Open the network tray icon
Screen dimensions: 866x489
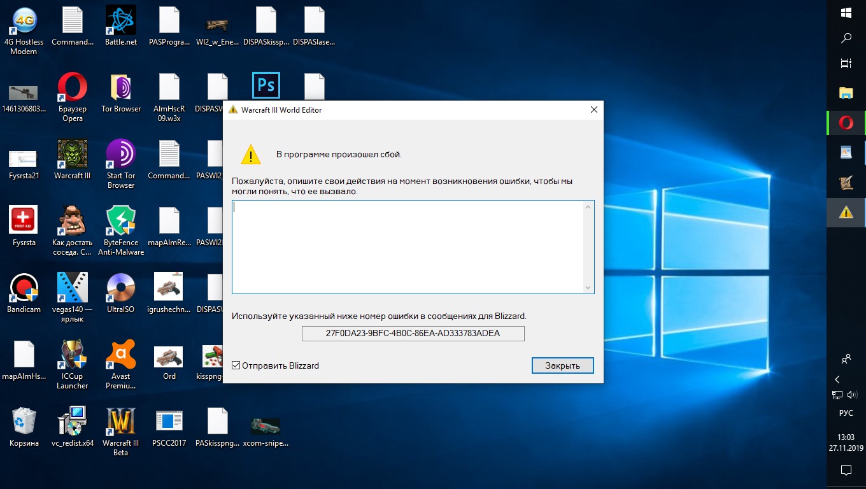[x=837, y=395]
